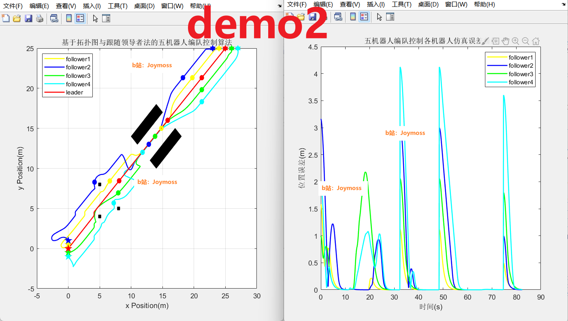This screenshot has width=568, height=321.
Task: Click follower3 in the trajectory plot legend
Action: (x=79, y=76)
